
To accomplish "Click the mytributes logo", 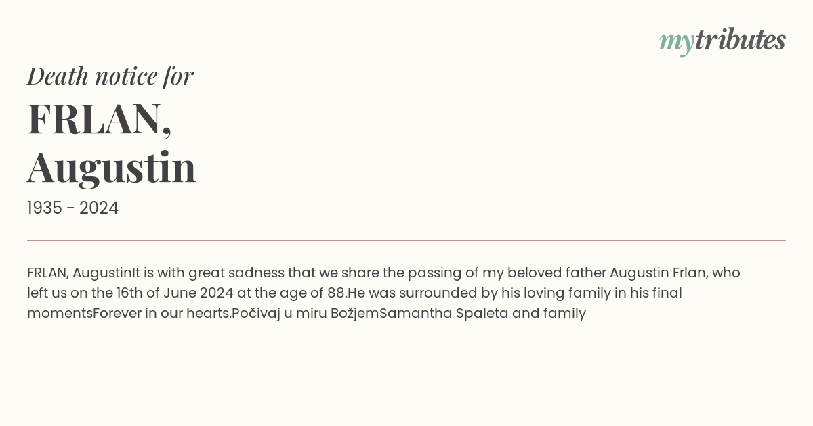I will coord(722,41).
